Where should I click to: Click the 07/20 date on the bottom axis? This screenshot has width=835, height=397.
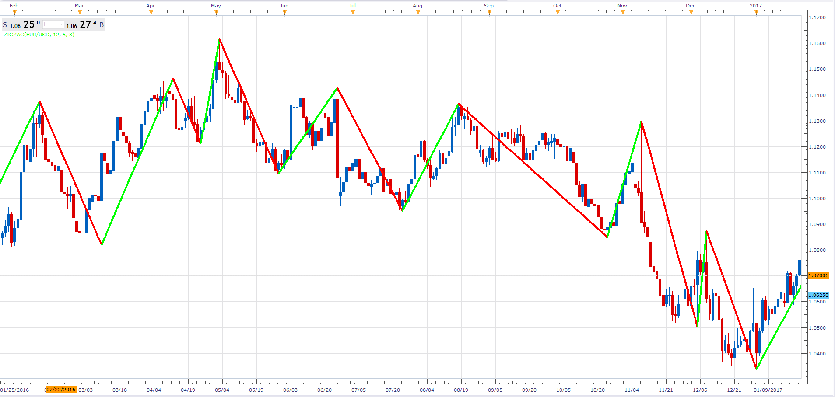pos(393,390)
